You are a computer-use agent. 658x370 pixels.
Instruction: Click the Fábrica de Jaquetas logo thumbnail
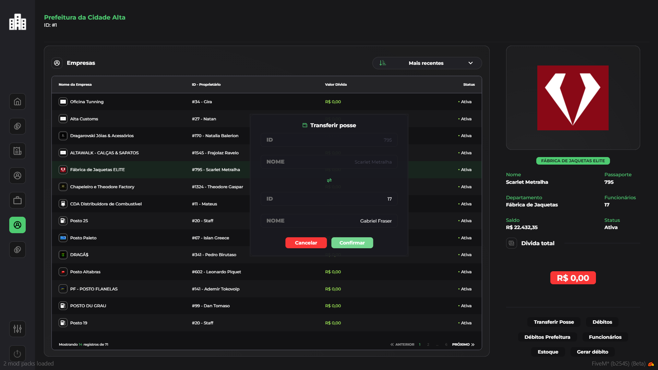[573, 98]
